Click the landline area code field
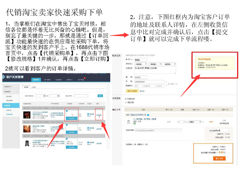Viewport: 244px width, 172px height. pyautogui.click(x=138, y=86)
